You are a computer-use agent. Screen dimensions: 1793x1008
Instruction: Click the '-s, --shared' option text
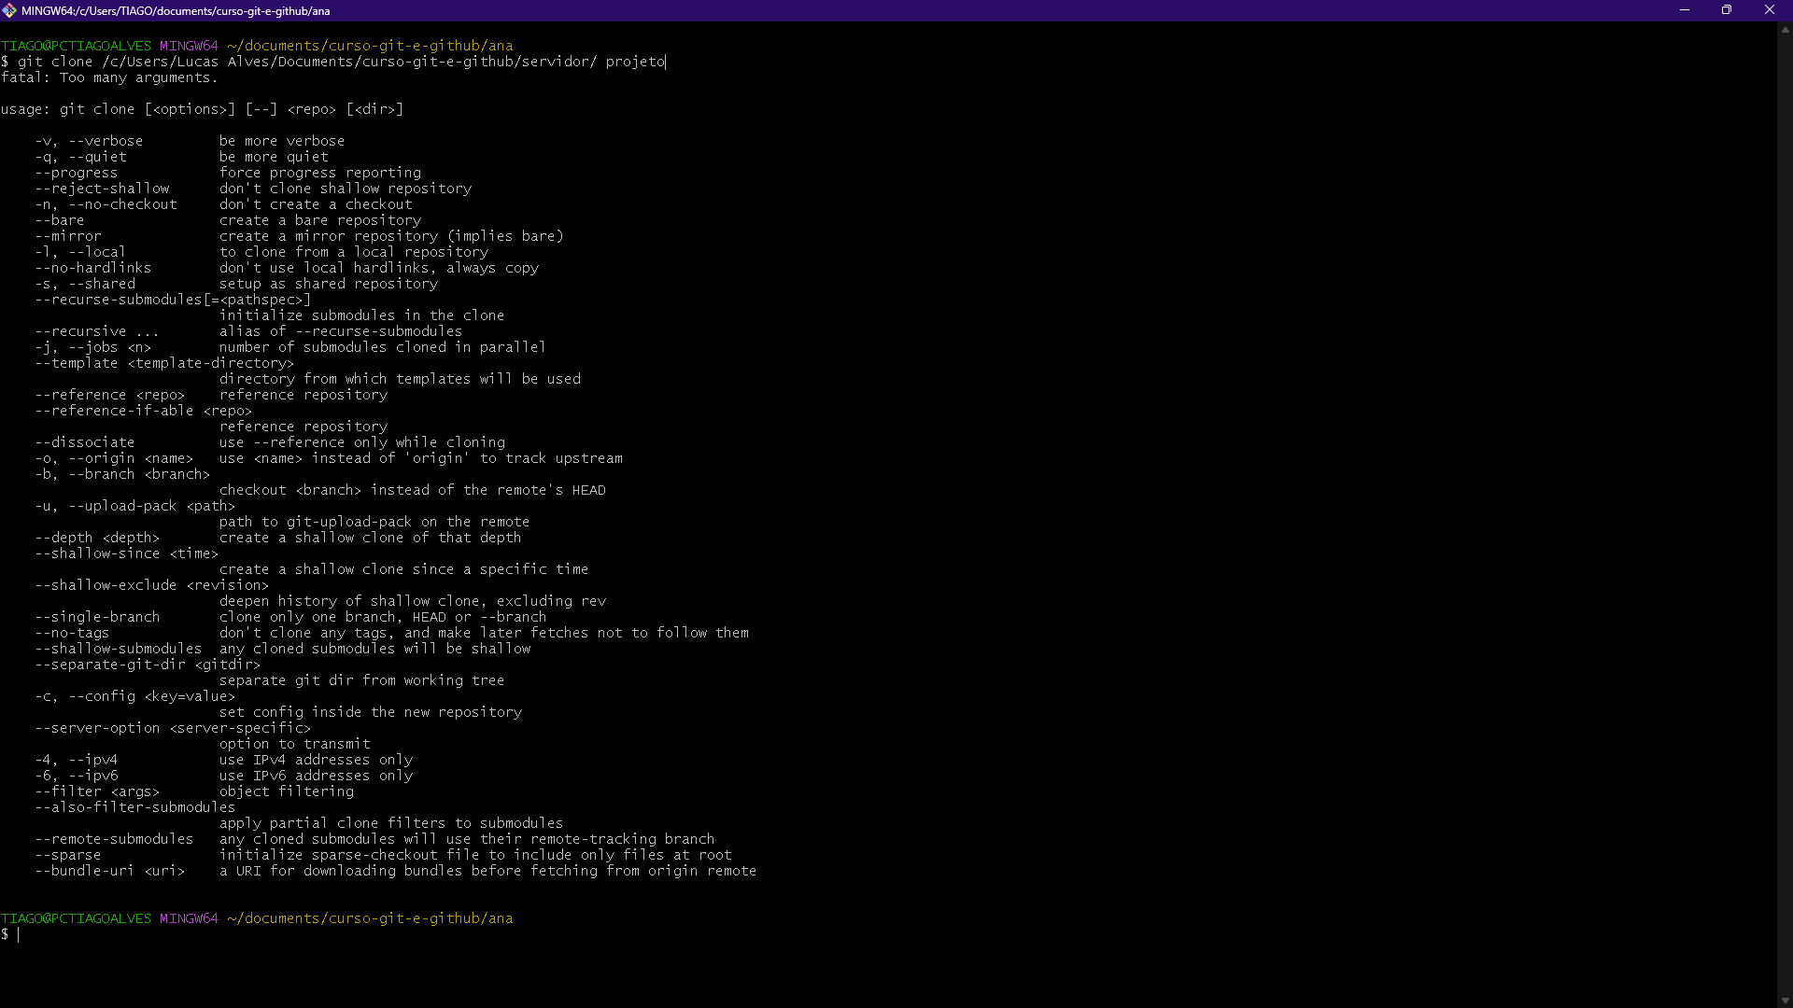85,284
